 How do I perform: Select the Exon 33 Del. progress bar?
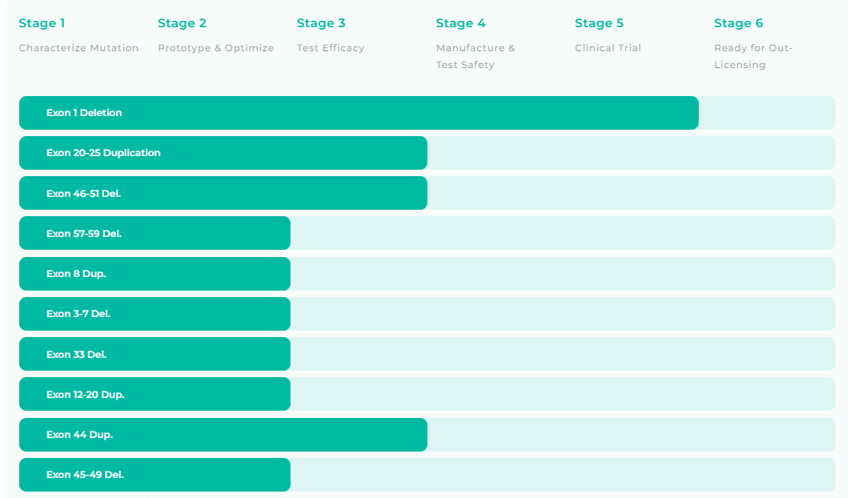click(154, 354)
